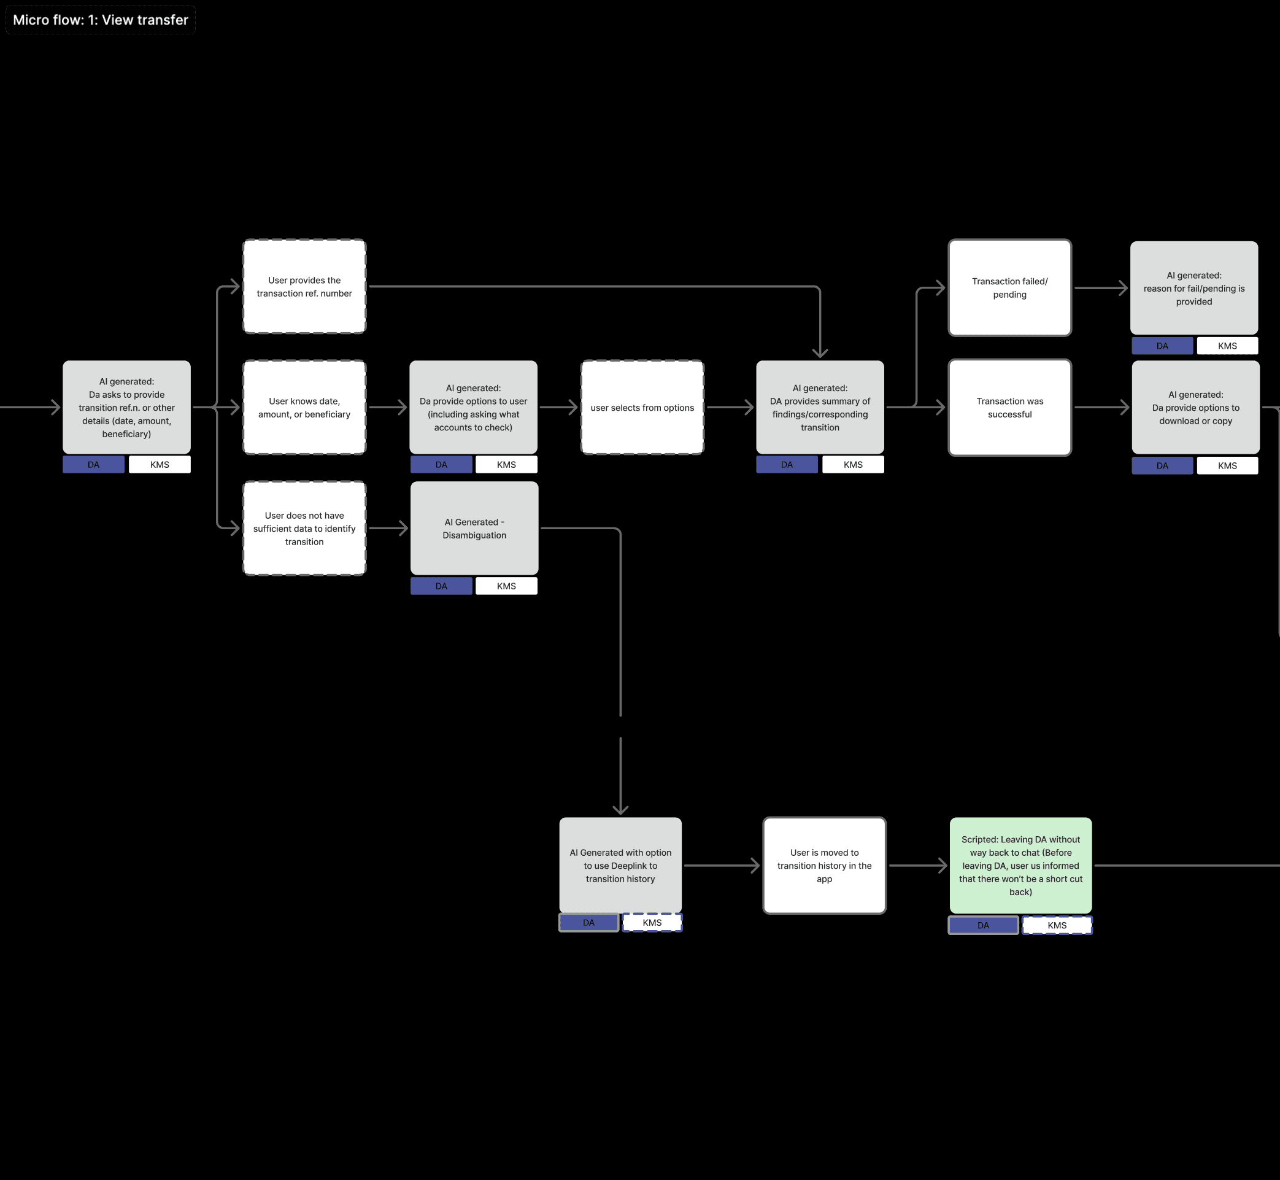Select the 'AI Generated - Disambiguation' box
Screen dimensions: 1280x1180
point(474,528)
